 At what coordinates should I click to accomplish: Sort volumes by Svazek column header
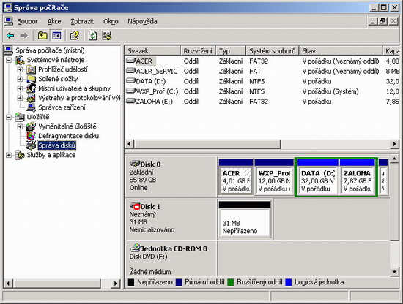[x=152, y=50]
